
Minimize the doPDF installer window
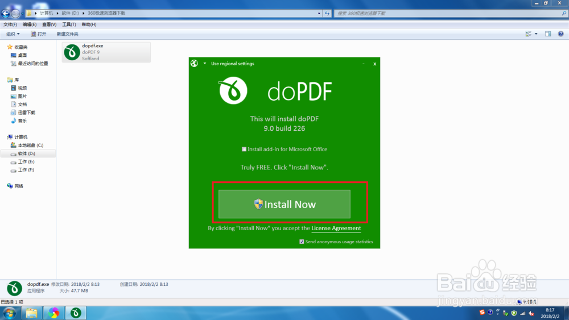363,64
